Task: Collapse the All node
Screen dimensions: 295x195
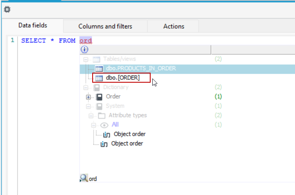Action: click(x=93, y=125)
